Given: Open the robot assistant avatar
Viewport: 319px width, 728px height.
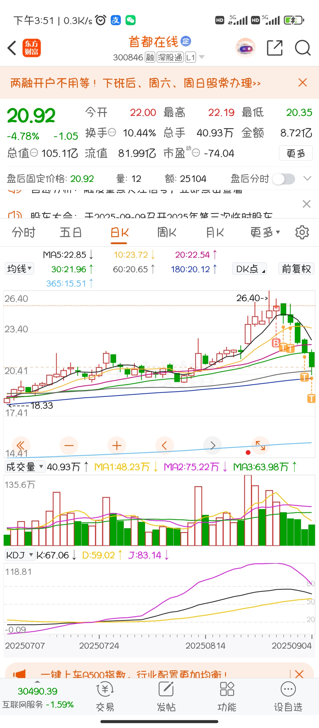Looking at the screenshot, I should click(x=245, y=48).
